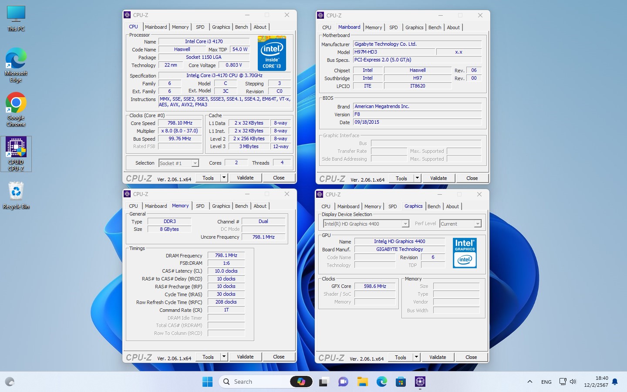Screen dimensions: 627x392
Task: Switch to CPU tab in Graphics window
Action: 326,206
